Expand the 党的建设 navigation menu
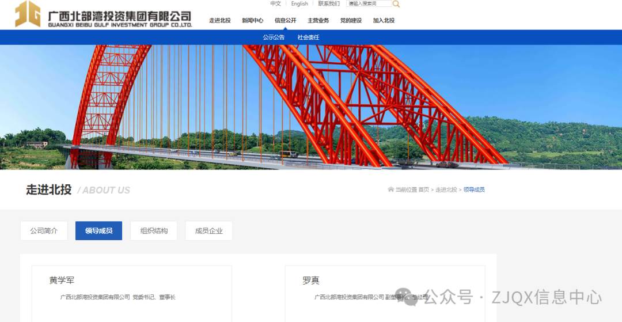The width and height of the screenshot is (622, 322). 351,21
